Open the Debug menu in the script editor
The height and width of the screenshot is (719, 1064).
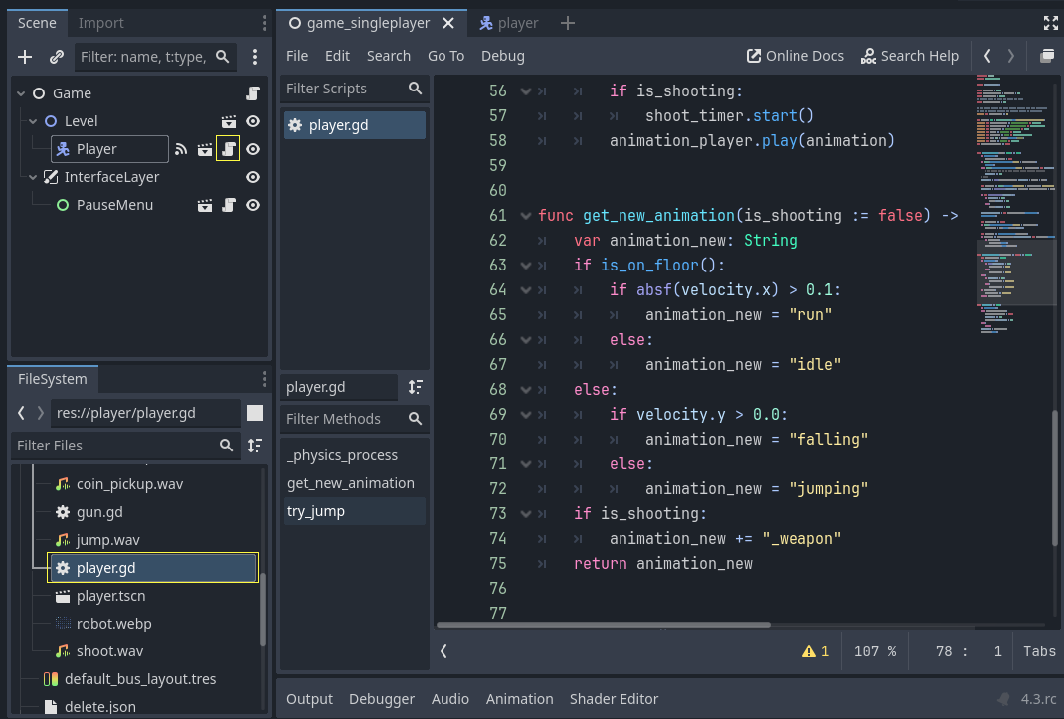[502, 56]
